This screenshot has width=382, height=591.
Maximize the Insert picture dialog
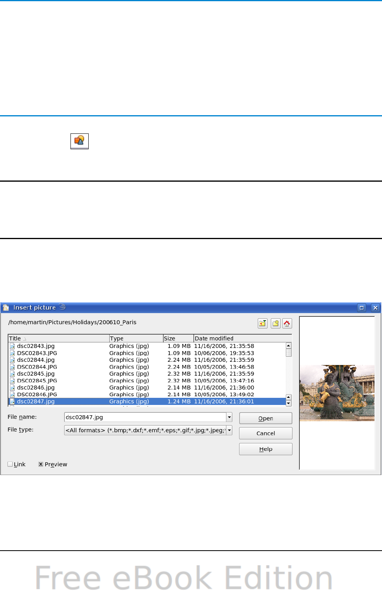tap(361, 308)
